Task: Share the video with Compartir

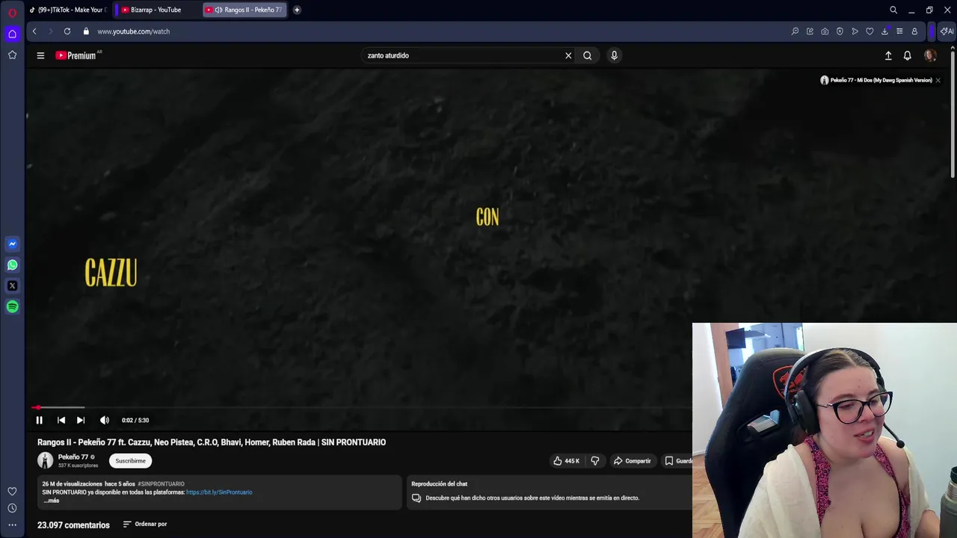Action: pyautogui.click(x=633, y=461)
